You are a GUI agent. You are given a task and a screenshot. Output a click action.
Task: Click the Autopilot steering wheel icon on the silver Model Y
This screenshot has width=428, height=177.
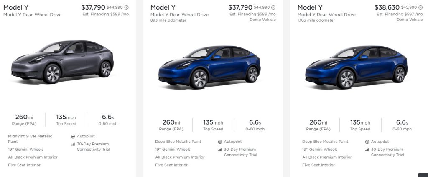pos(73,136)
